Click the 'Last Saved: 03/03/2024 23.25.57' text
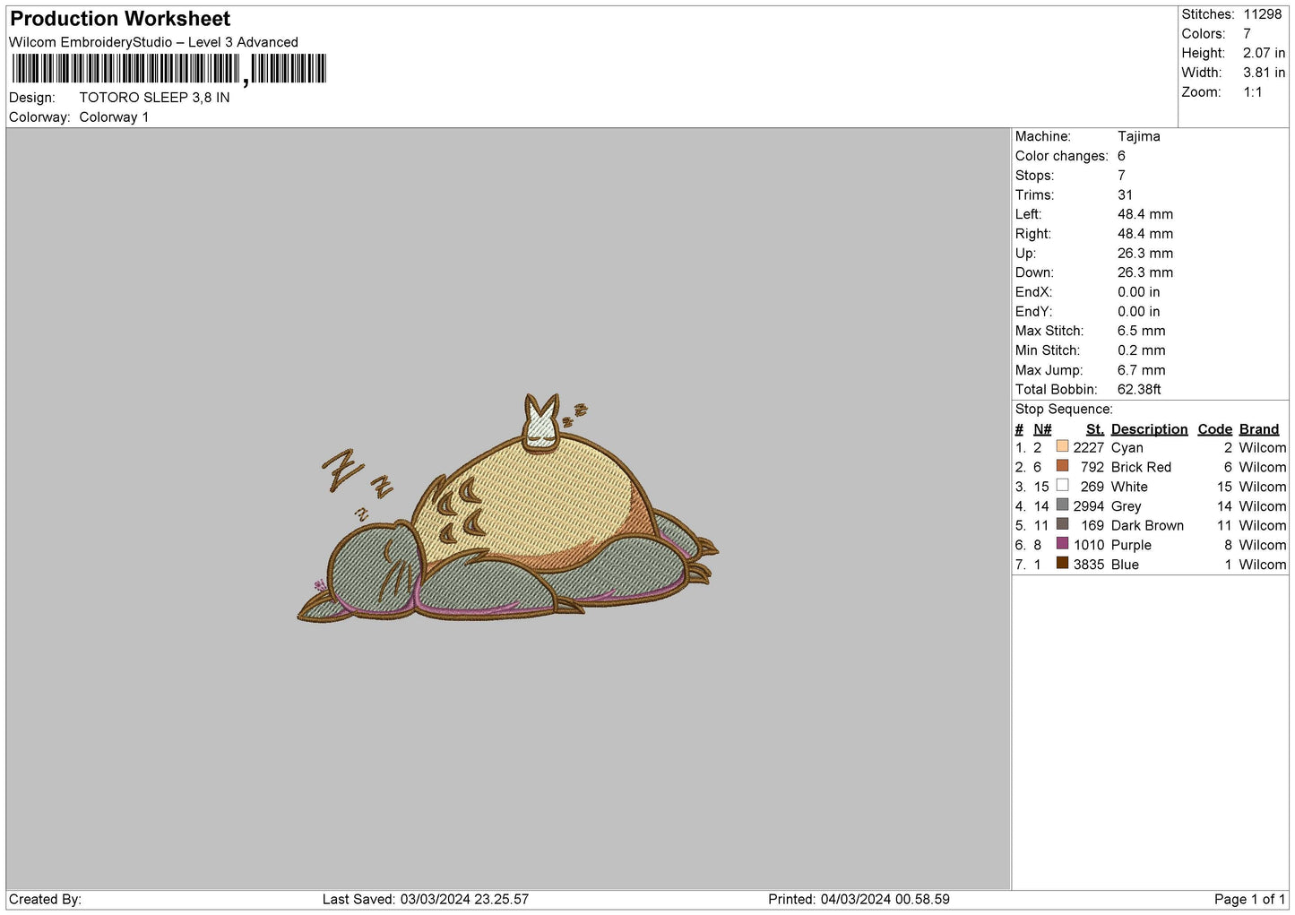1295x915 pixels. [x=426, y=899]
